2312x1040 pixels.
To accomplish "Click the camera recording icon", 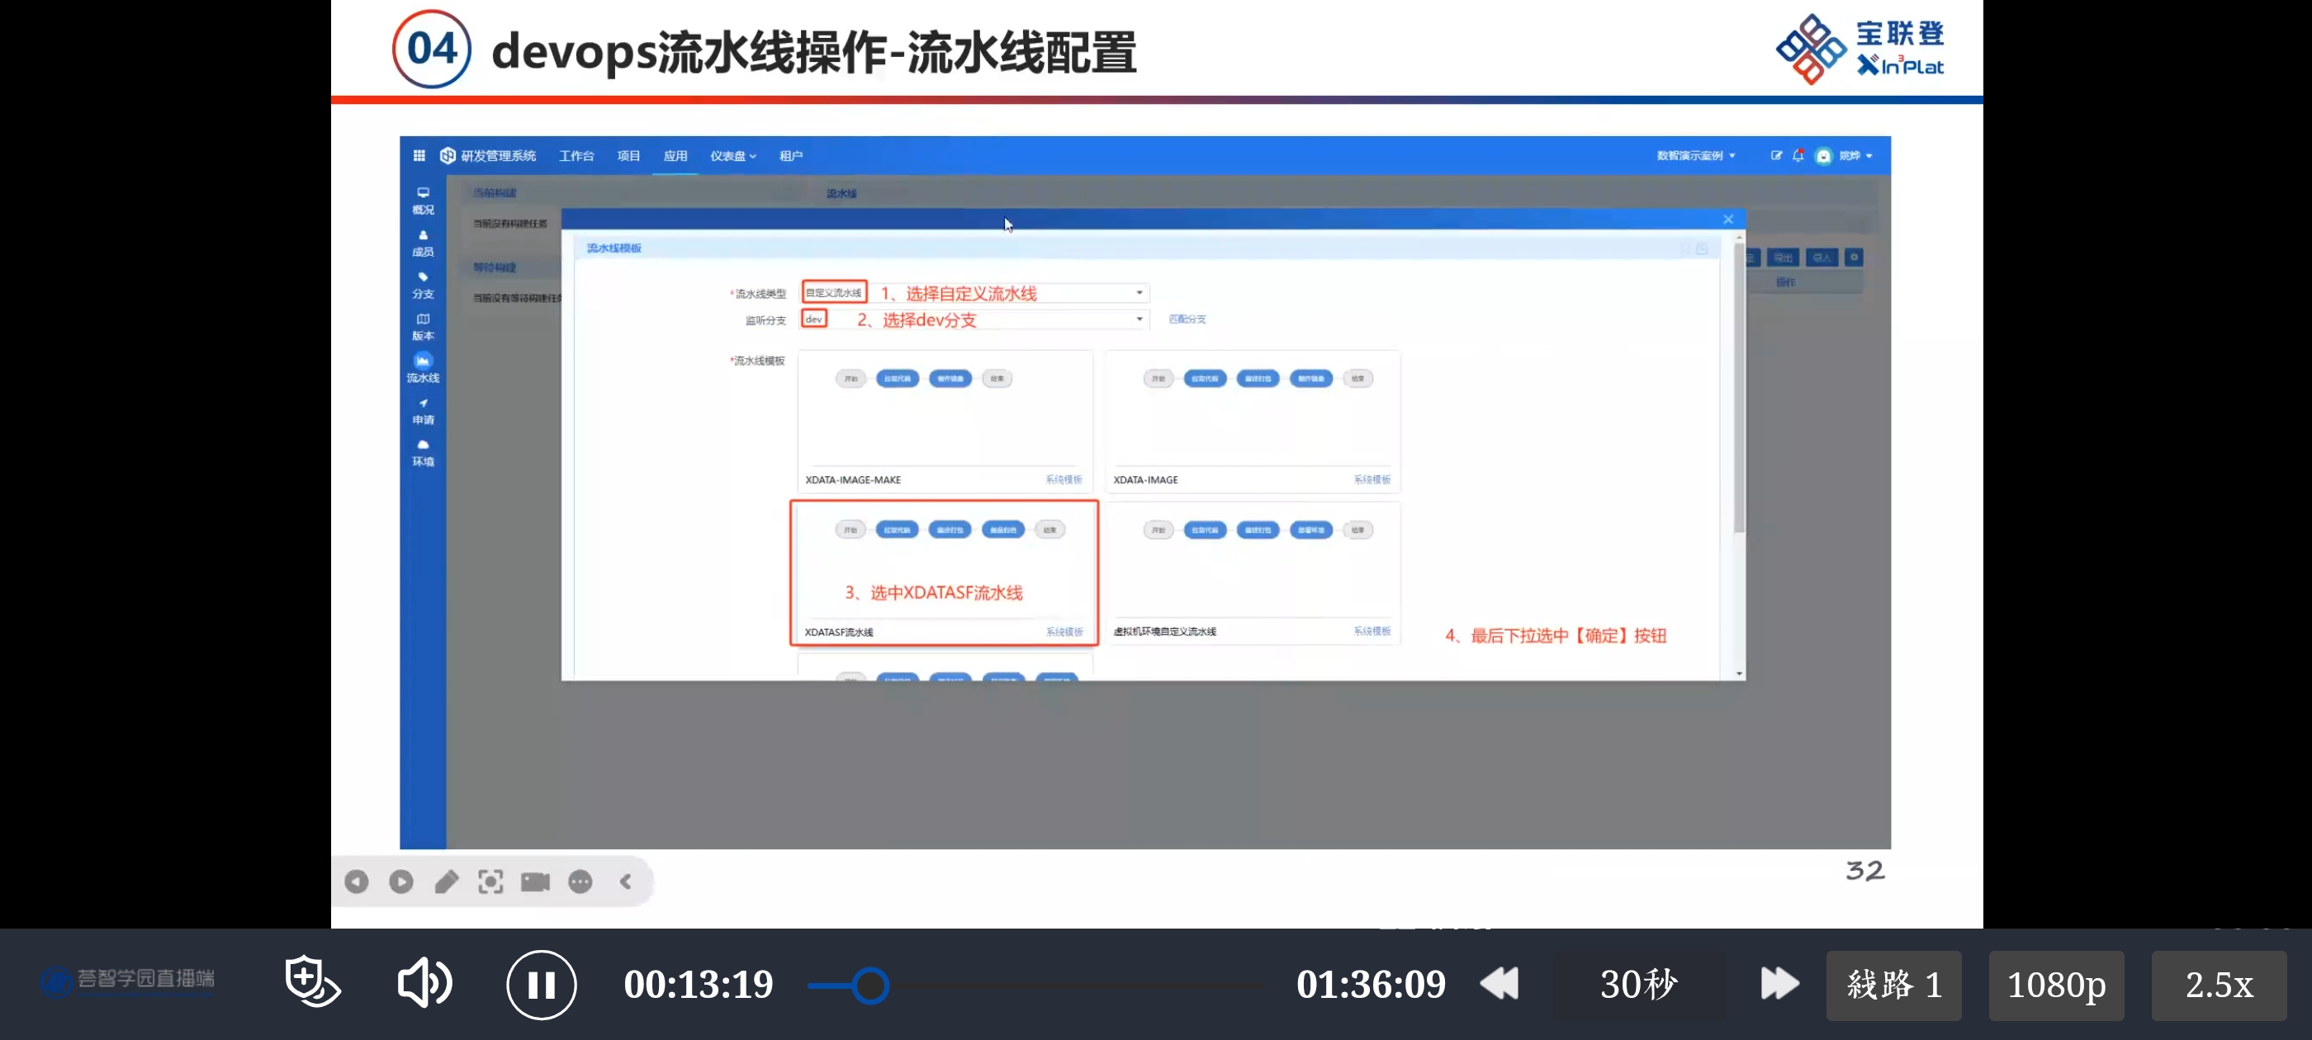I will point(535,882).
